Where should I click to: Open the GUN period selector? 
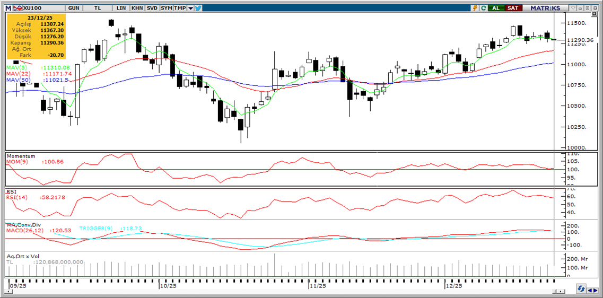pyautogui.click(x=75, y=8)
